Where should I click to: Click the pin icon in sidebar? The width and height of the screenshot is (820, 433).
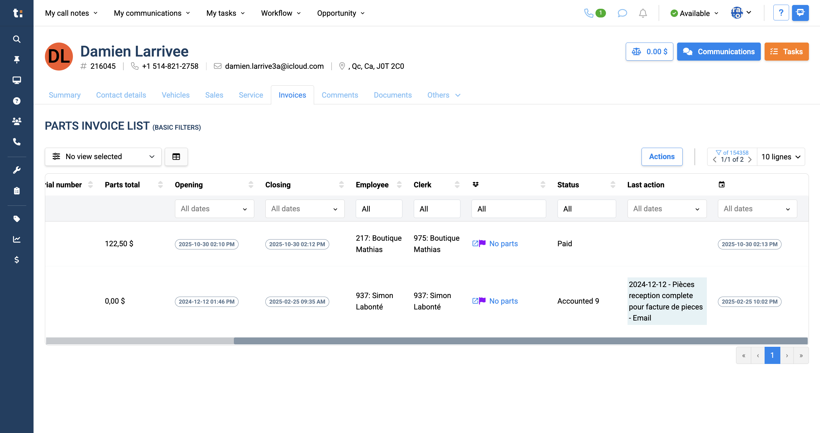pyautogui.click(x=17, y=59)
